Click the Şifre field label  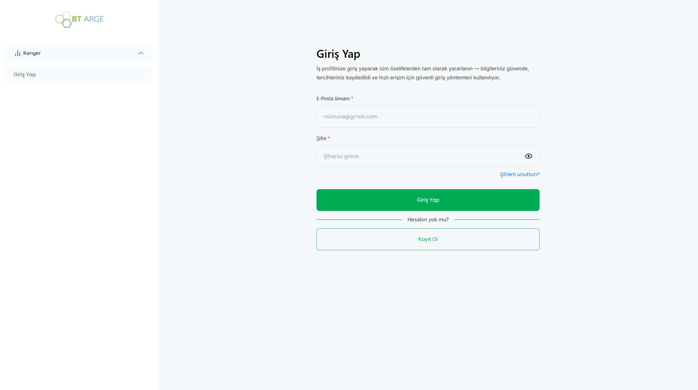pyautogui.click(x=321, y=138)
